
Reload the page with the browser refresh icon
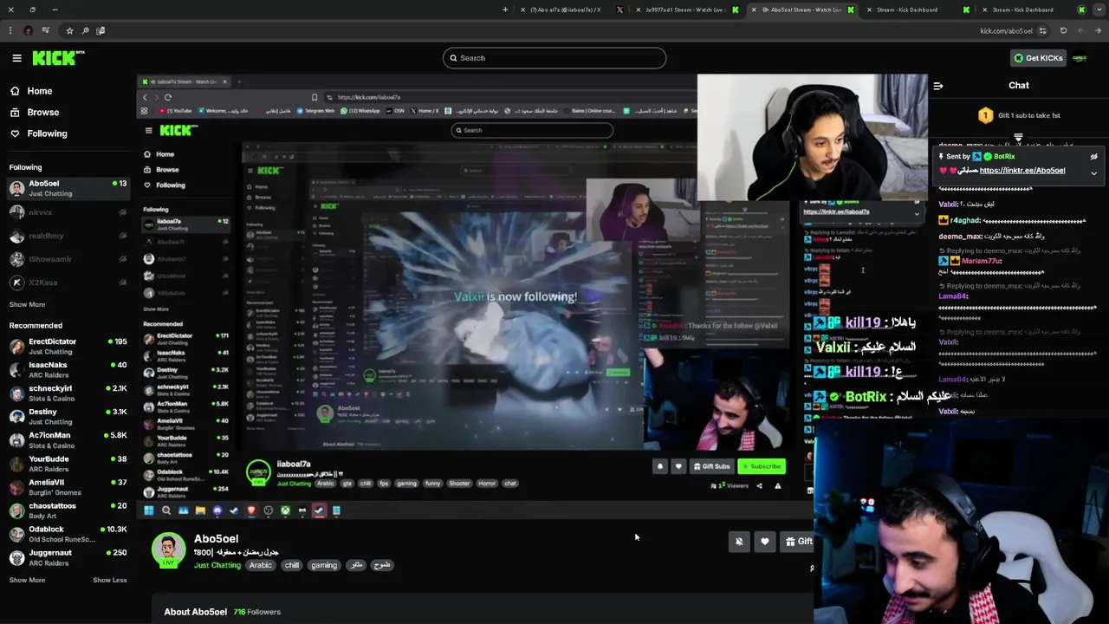click(x=1063, y=31)
